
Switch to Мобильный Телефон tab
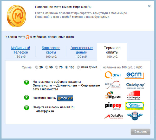tap(21, 50)
